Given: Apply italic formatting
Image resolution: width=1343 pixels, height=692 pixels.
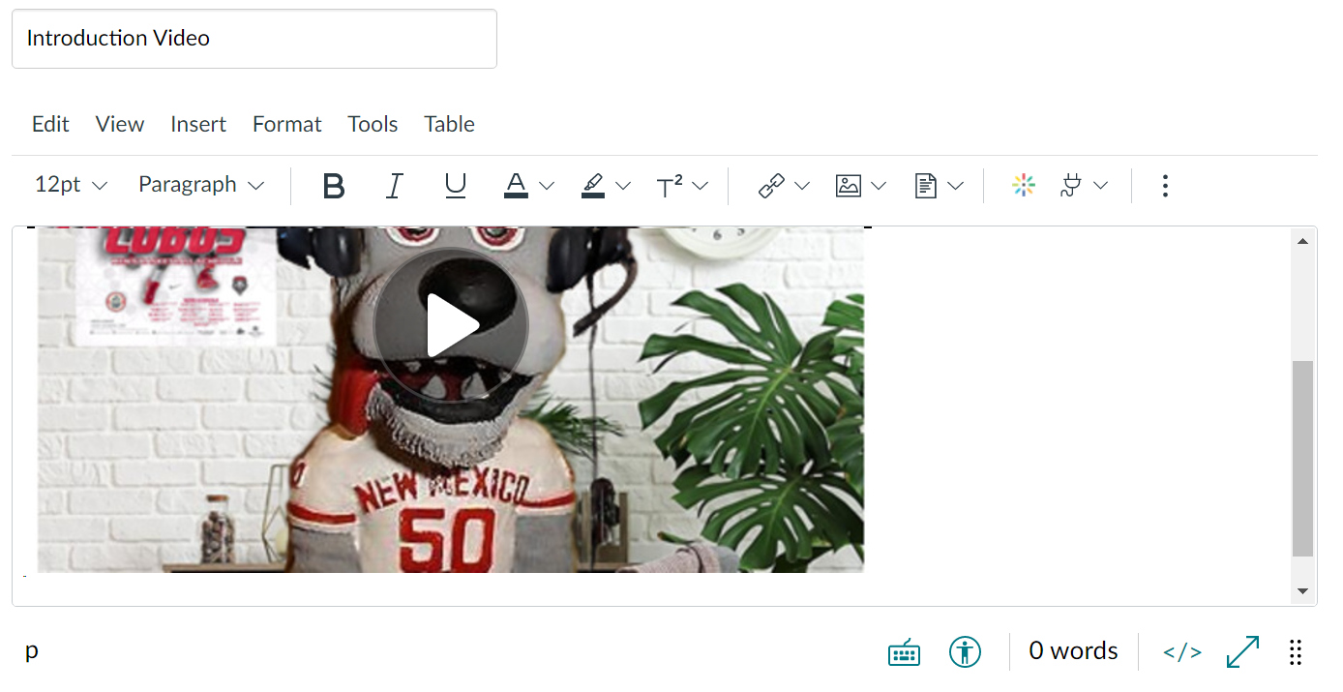Looking at the screenshot, I should 394,185.
